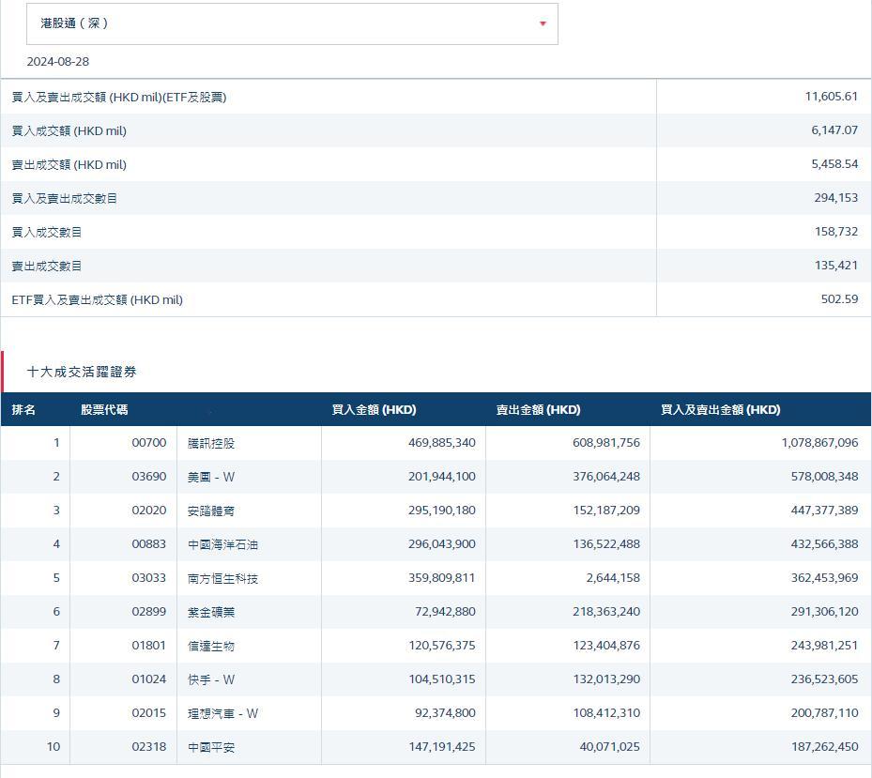This screenshot has height=778, width=872.
Task: Select stock code 02020
Action: (x=148, y=511)
